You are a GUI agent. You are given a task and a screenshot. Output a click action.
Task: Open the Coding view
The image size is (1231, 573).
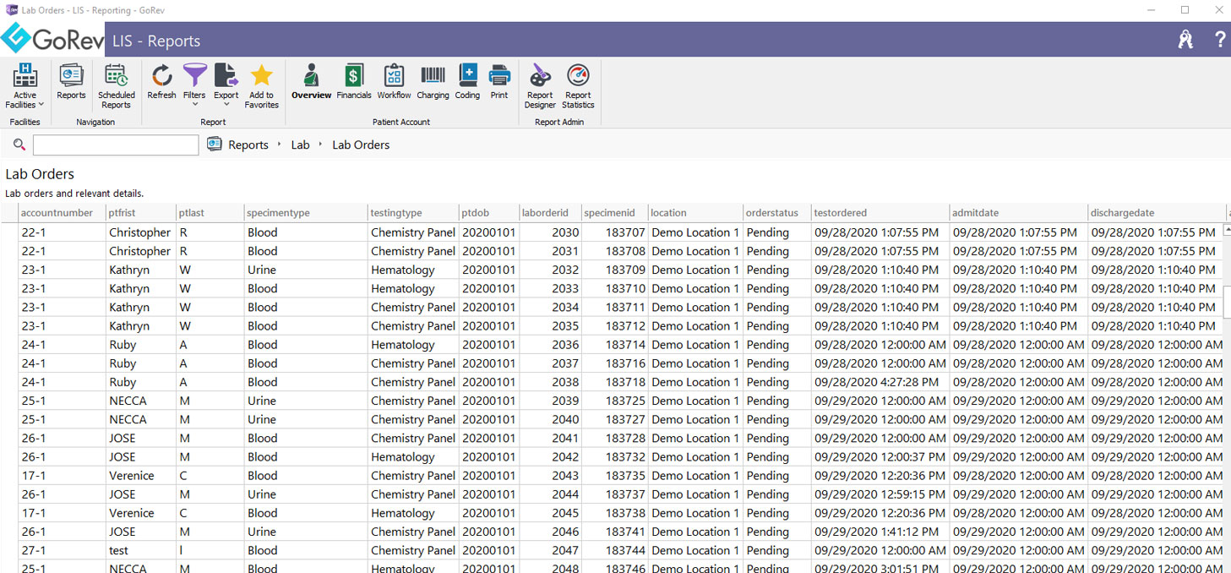point(467,82)
